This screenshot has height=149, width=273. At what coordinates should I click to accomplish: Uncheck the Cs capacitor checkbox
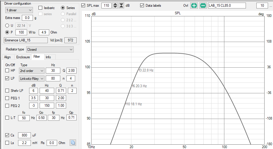[x=7, y=135]
